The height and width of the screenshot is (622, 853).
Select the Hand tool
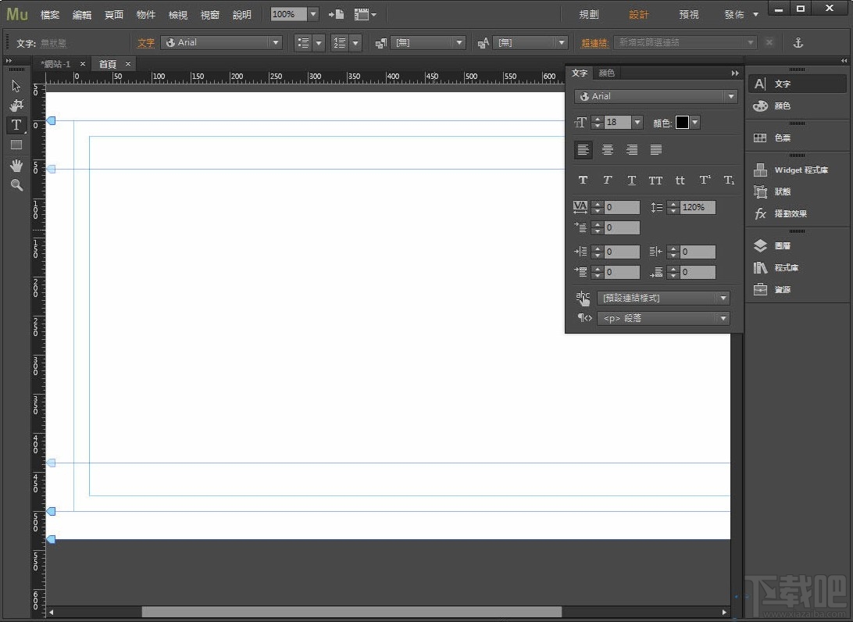[x=16, y=165]
